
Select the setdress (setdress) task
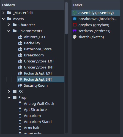click(96, 31)
